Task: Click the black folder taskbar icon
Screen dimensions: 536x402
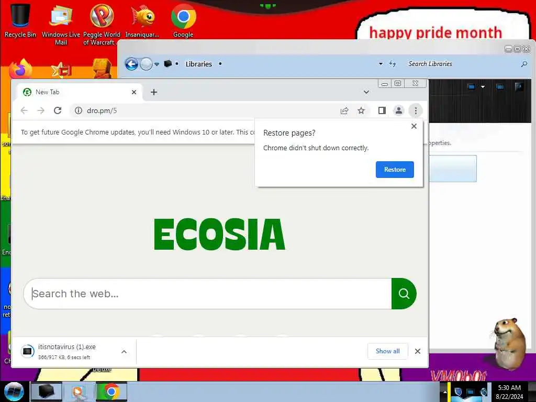Action: tap(47, 392)
